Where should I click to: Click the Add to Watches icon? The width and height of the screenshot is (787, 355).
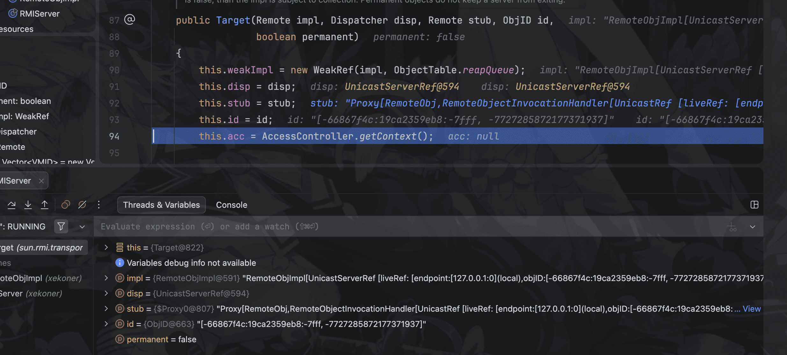point(733,227)
